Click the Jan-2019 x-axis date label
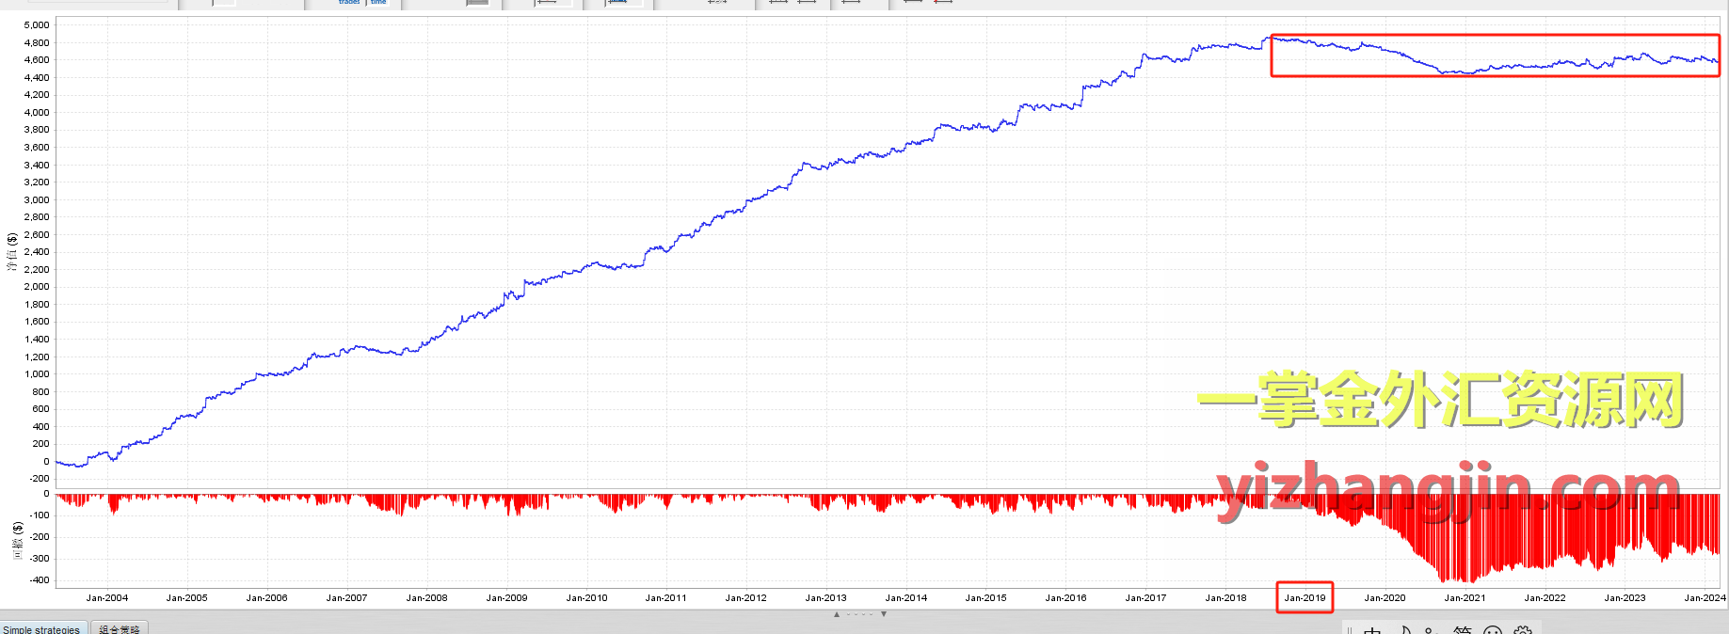This screenshot has width=1729, height=634. 1305,598
